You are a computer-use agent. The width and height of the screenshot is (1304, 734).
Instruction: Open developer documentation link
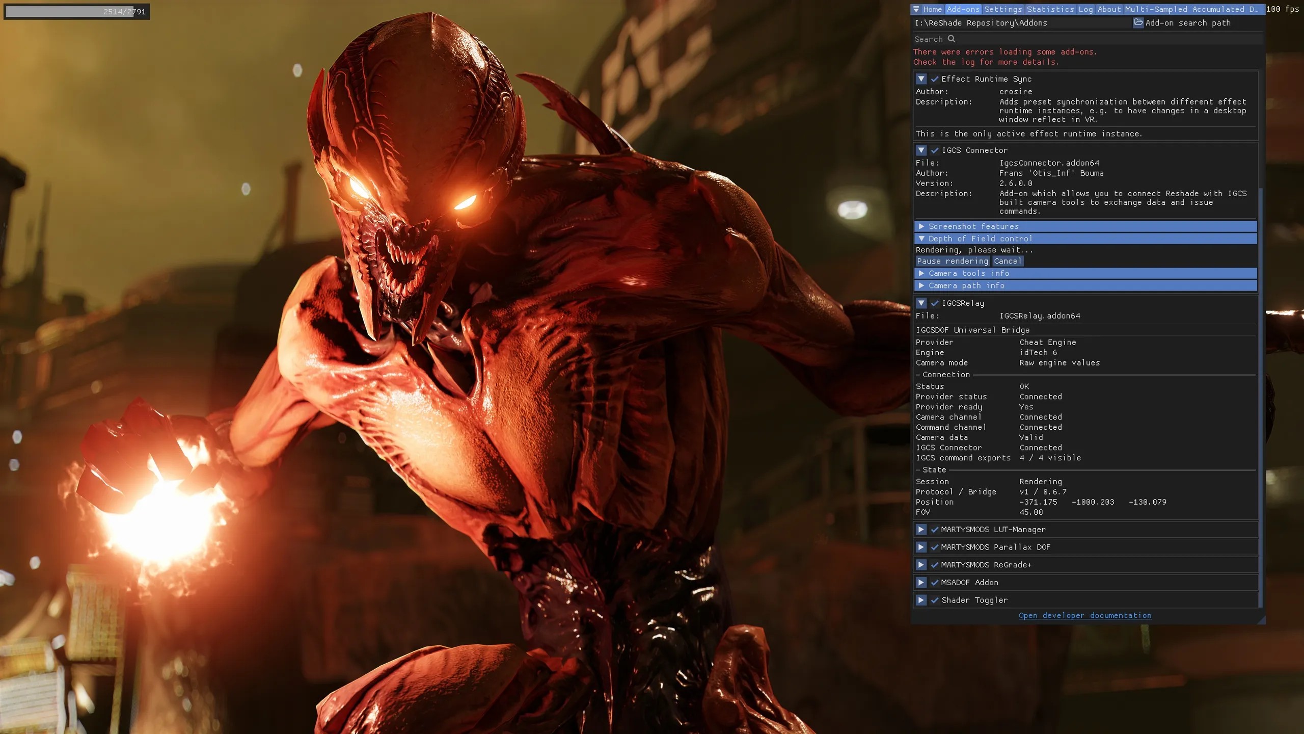1085,616
